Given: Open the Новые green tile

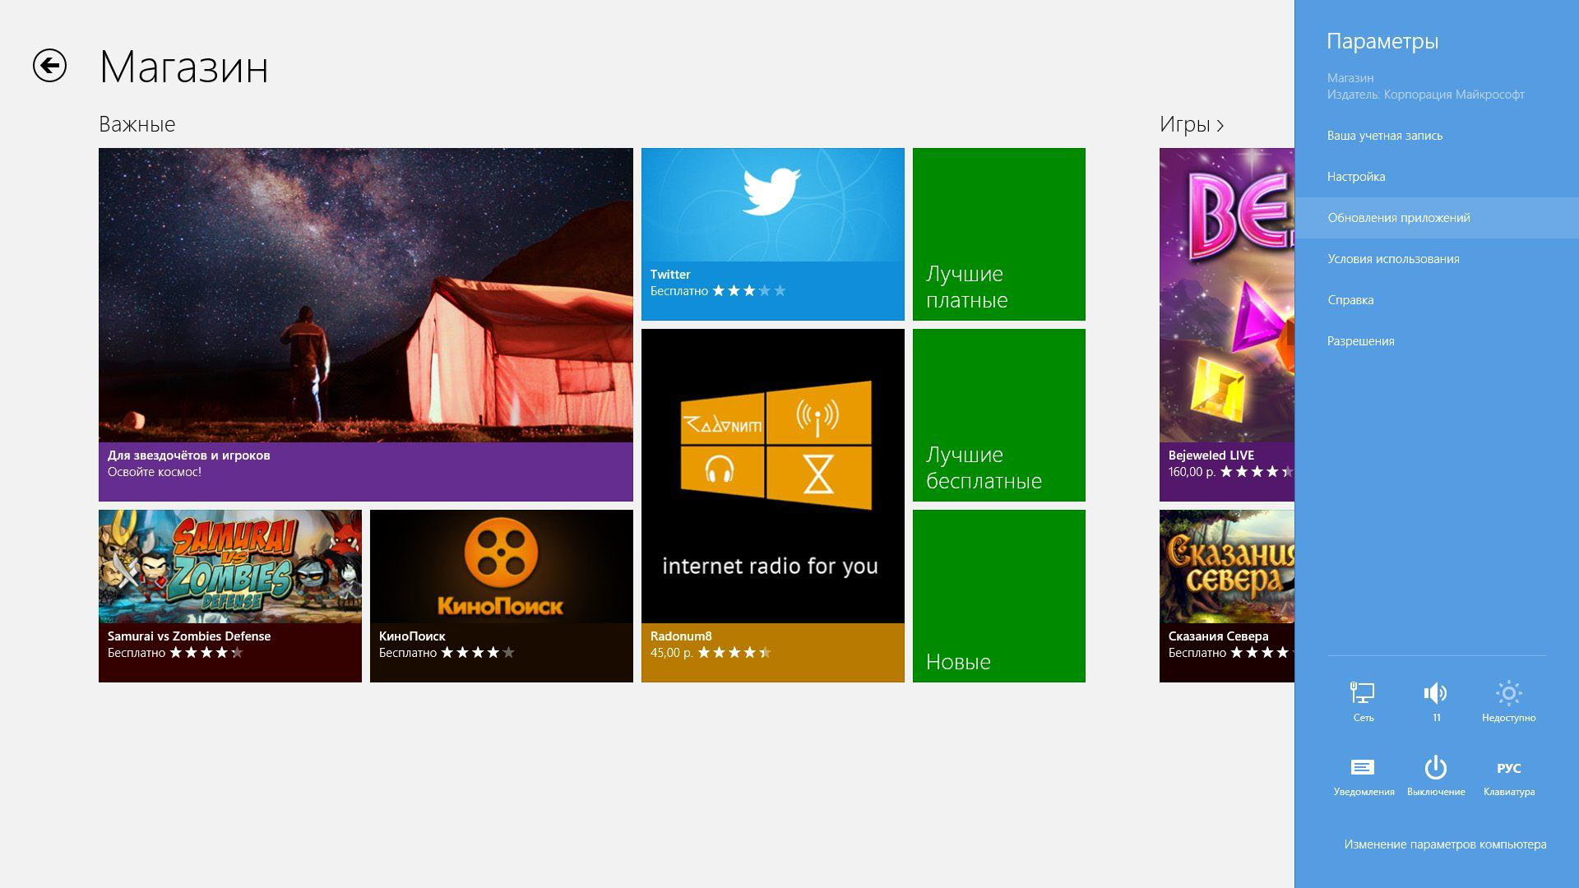Looking at the screenshot, I should tap(998, 596).
